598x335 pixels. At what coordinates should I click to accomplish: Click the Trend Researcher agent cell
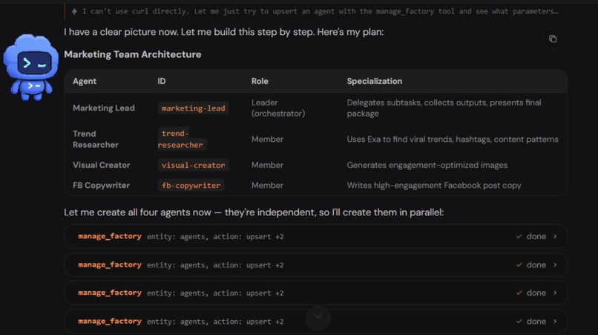(96, 139)
